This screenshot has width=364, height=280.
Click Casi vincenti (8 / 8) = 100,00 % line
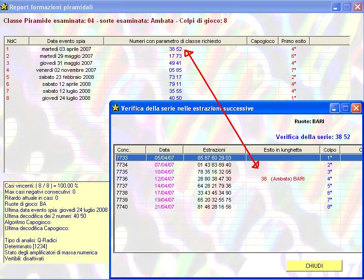point(42,186)
